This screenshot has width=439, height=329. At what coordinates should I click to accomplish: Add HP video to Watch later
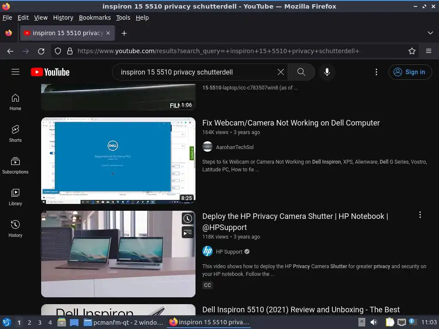click(x=188, y=218)
